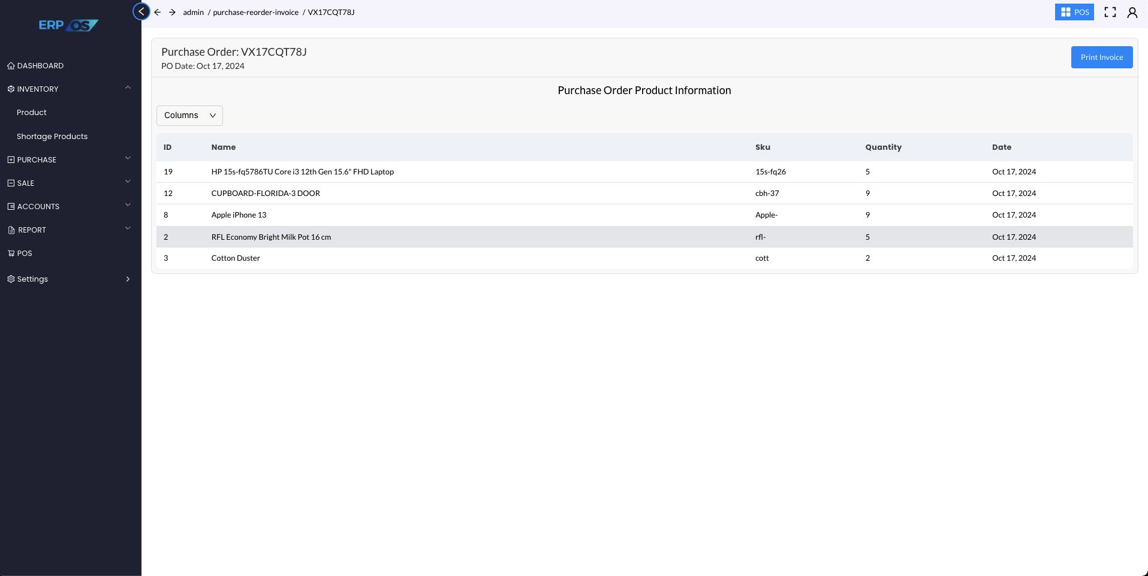Sort by the ID column header
This screenshot has height=576, width=1148.
point(168,147)
